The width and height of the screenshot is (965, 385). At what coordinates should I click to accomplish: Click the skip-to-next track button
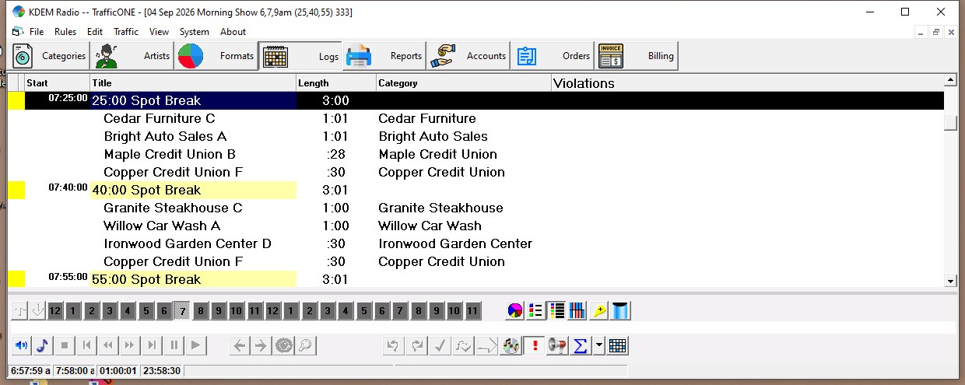coord(153,345)
